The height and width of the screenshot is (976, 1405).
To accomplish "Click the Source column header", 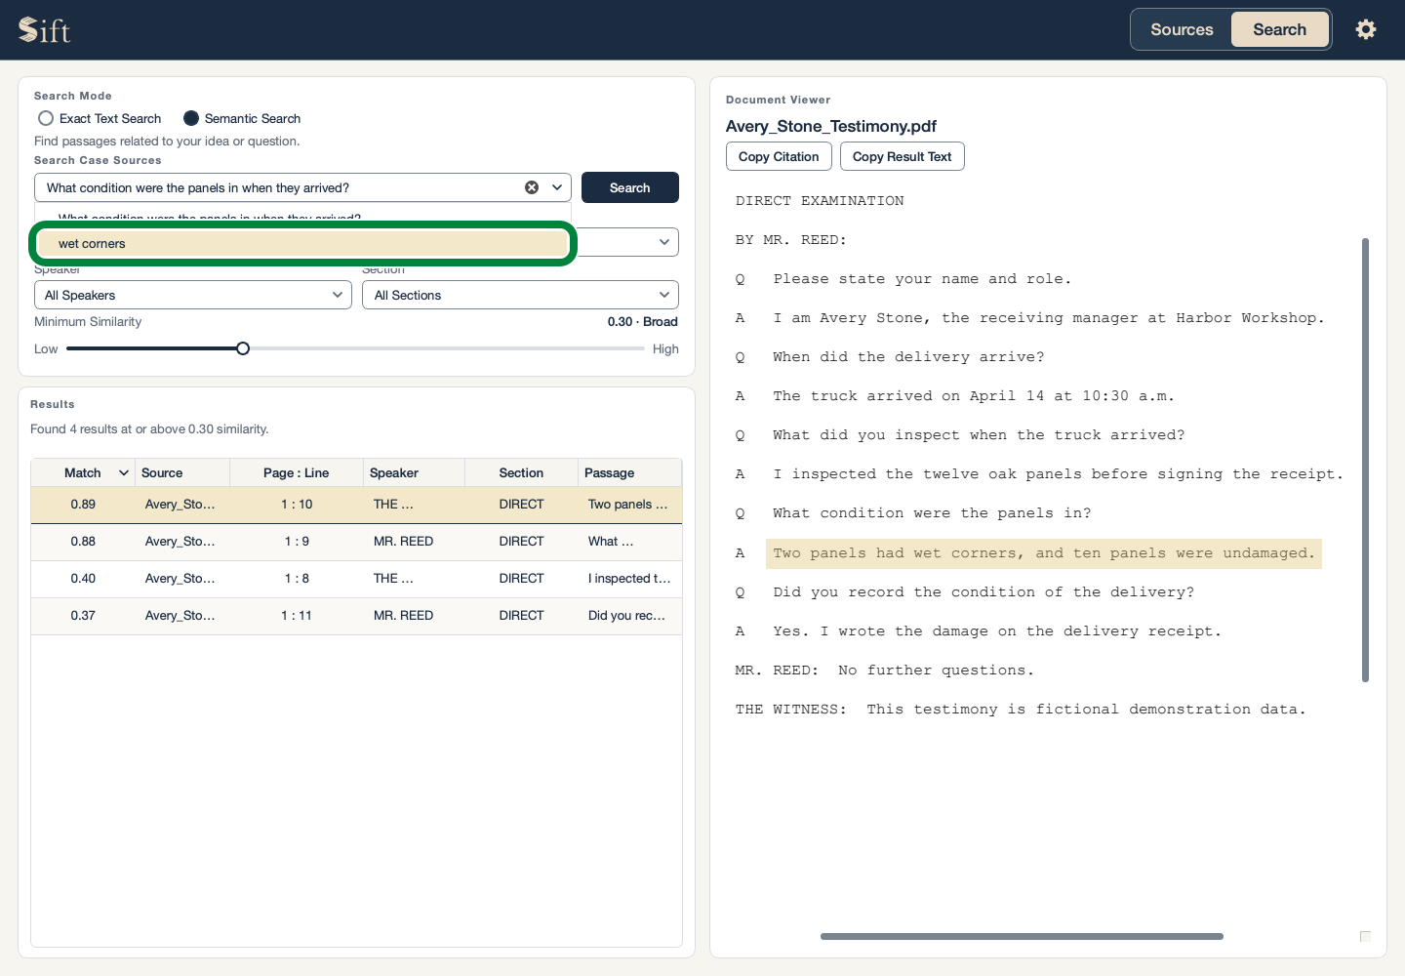I will pos(182,473).
